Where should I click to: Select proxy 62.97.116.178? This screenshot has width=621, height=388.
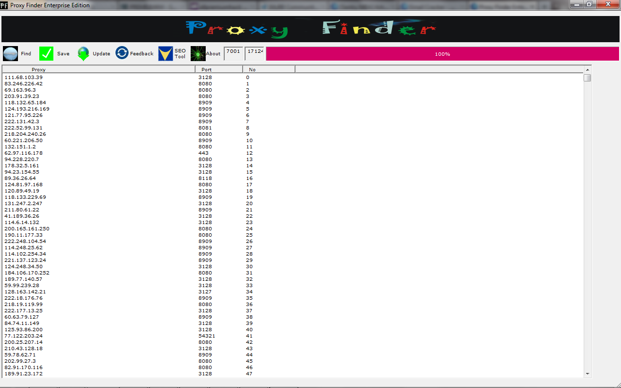point(24,153)
